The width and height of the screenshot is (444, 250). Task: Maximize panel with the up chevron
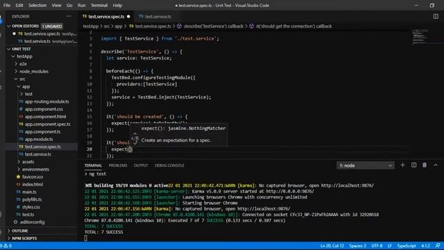pos(436,165)
